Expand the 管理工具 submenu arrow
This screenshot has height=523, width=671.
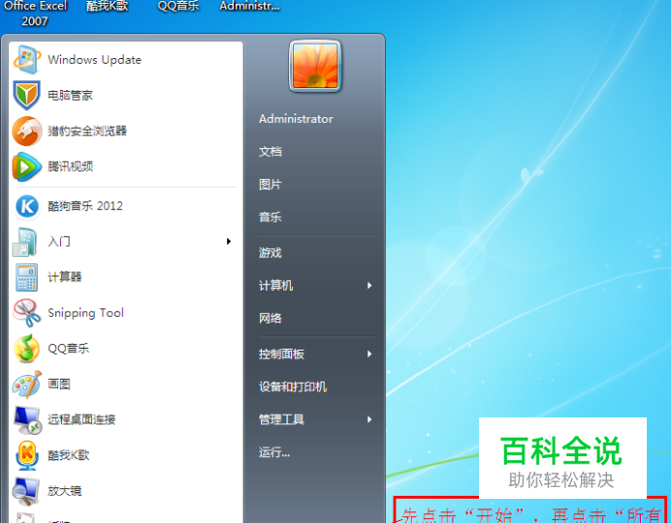[369, 419]
